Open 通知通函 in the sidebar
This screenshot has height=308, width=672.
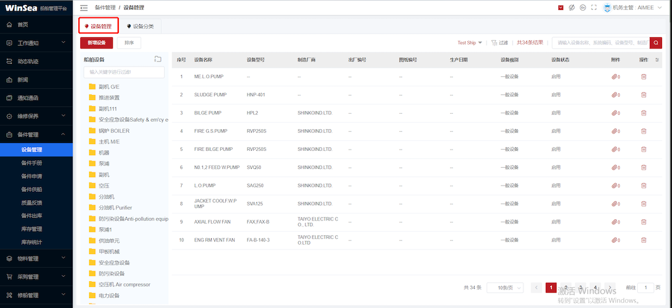(37, 97)
